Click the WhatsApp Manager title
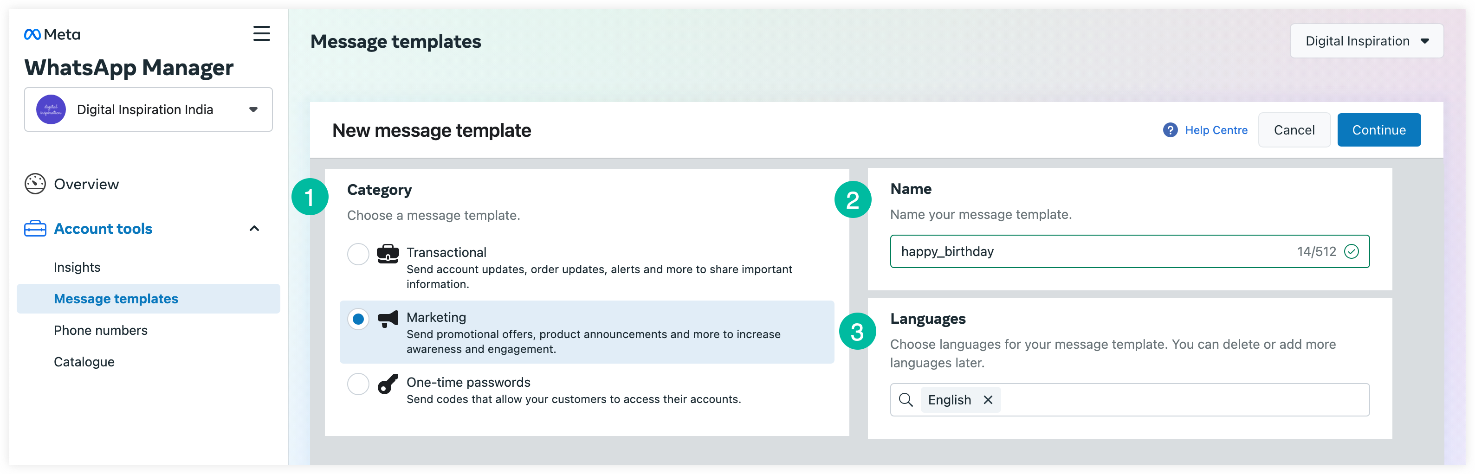Screen dimensions: 1475x474 coord(129,68)
